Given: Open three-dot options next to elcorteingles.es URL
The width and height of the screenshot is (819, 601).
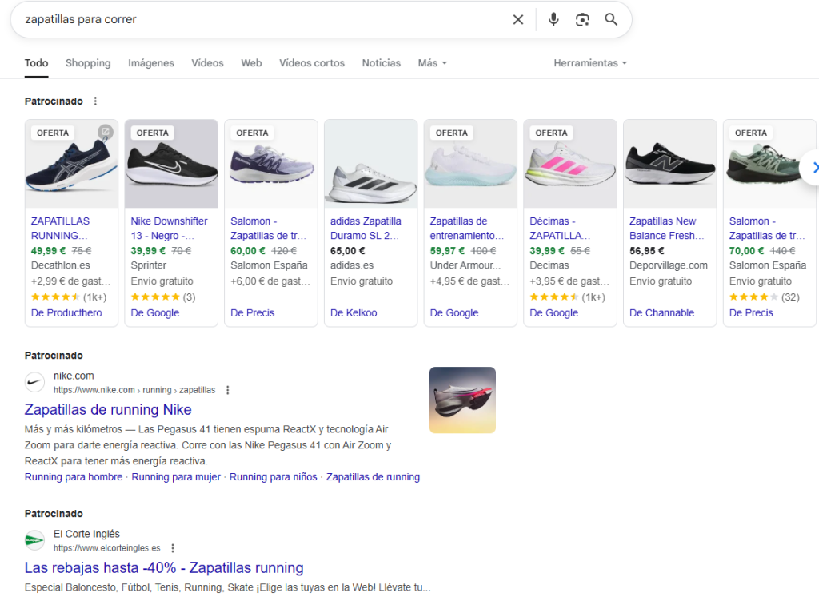Looking at the screenshot, I should pyautogui.click(x=173, y=548).
